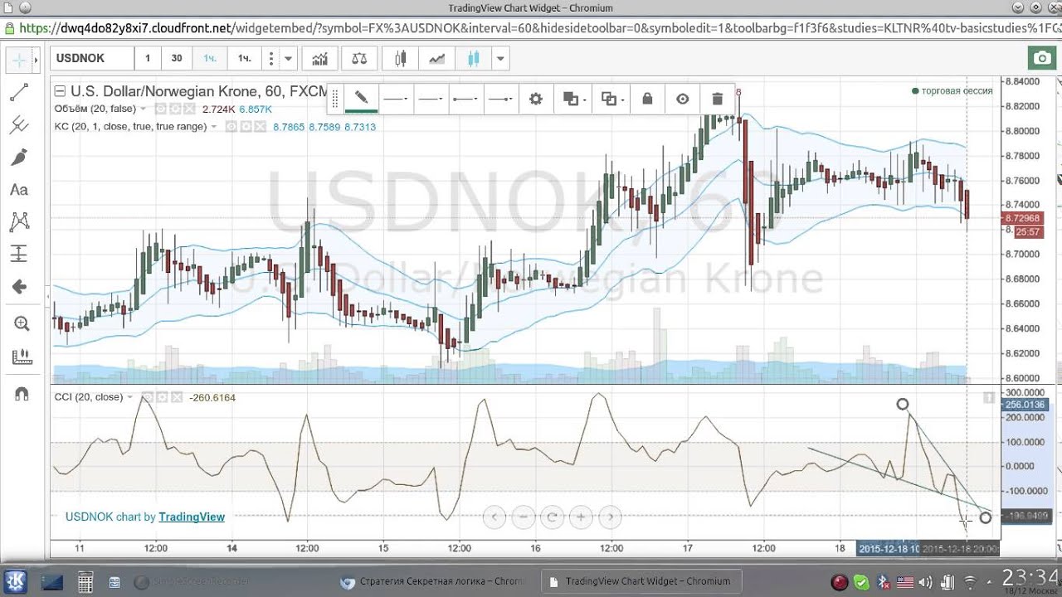Image resolution: width=1062 pixels, height=597 pixels.
Task: Toggle visibility of the selected drawing
Action: click(x=682, y=99)
